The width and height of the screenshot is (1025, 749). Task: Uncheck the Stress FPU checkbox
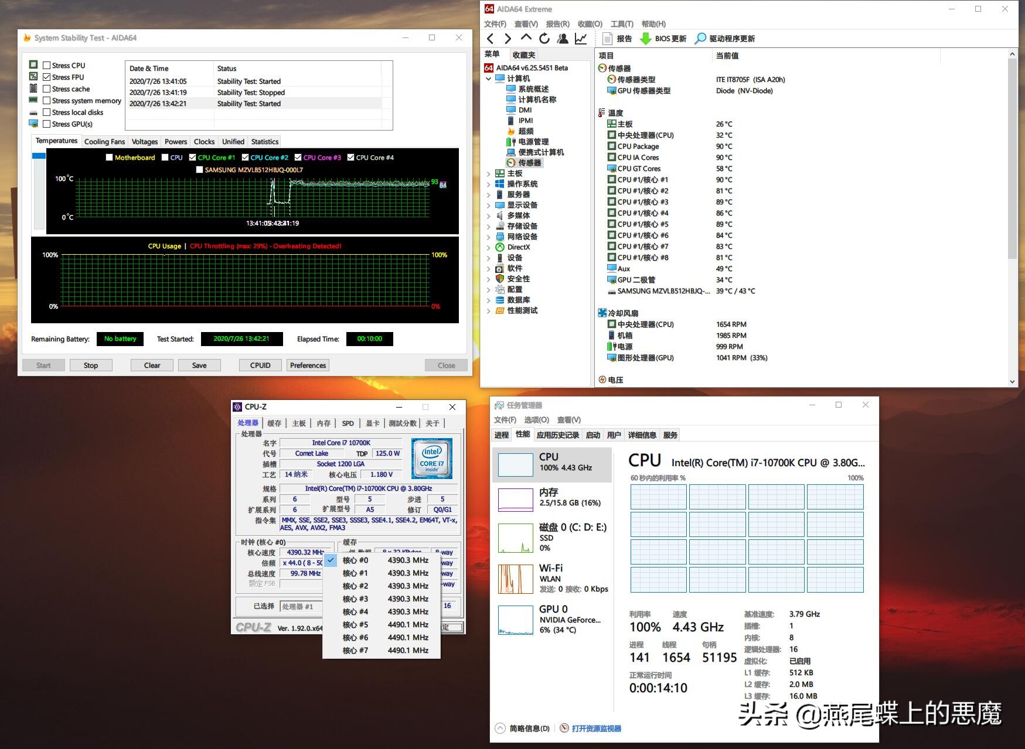pyautogui.click(x=47, y=77)
